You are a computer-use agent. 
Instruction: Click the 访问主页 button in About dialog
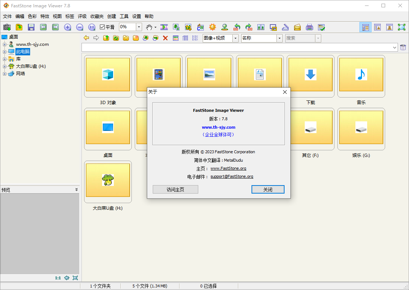pos(175,190)
